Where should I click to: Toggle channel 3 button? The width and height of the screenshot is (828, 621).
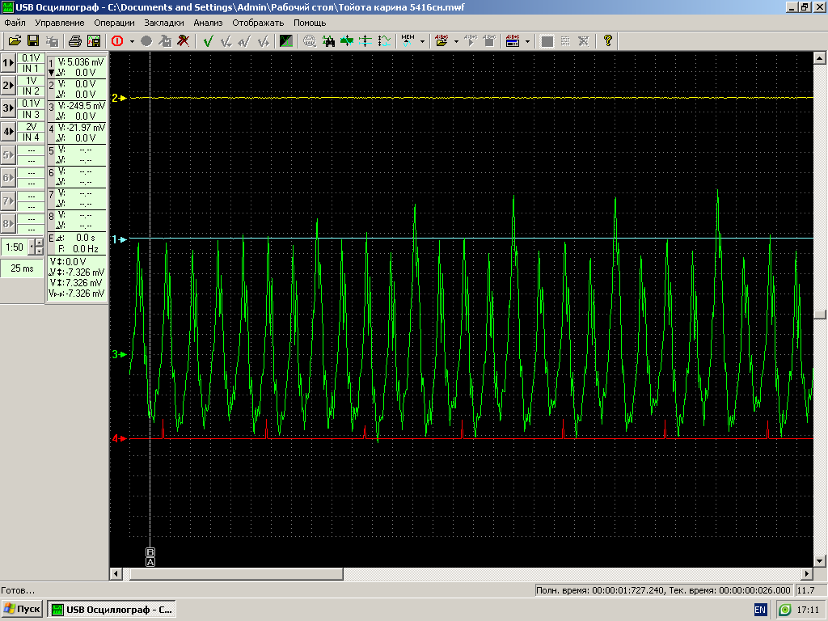(8, 109)
